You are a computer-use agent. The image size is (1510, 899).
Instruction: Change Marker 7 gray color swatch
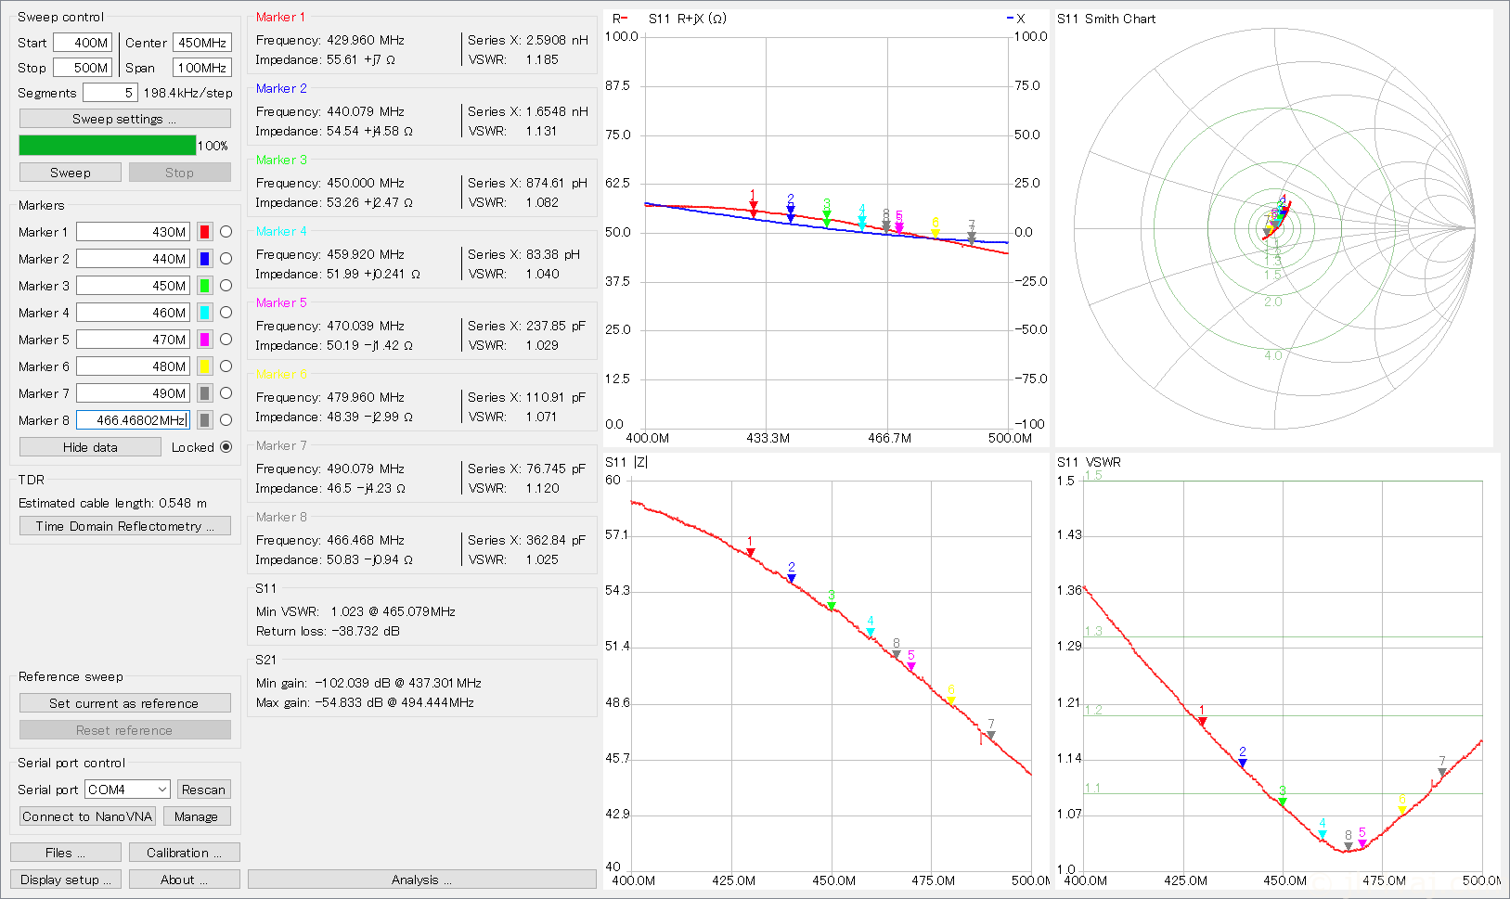tap(204, 393)
